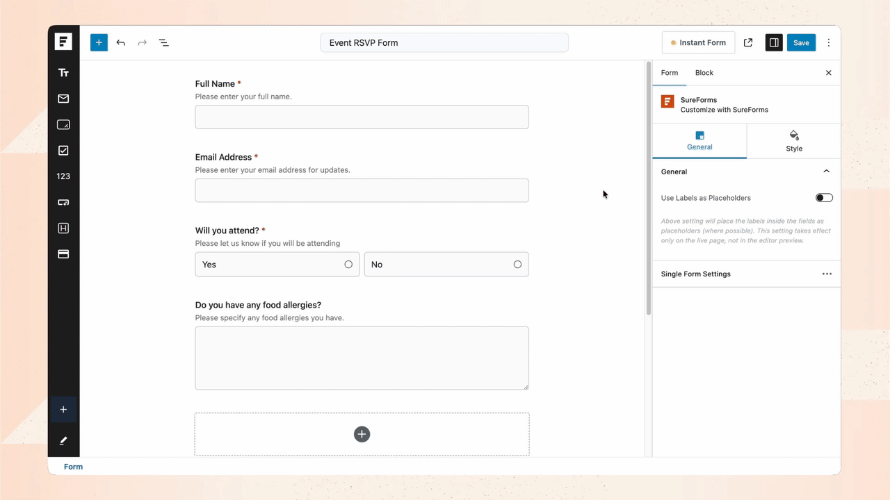This screenshot has width=890, height=500.
Task: Switch to the Block tab
Action: 704,73
